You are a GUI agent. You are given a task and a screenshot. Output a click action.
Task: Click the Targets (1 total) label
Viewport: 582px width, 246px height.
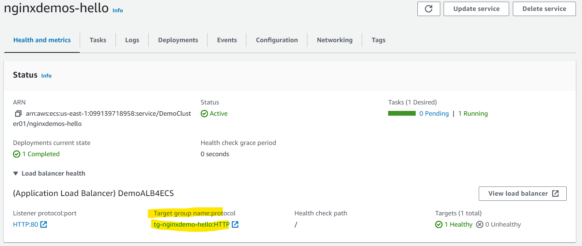pyautogui.click(x=458, y=213)
